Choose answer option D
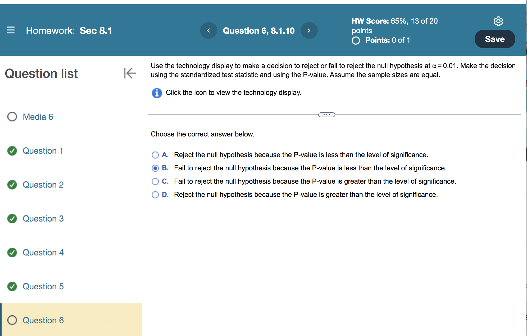The height and width of the screenshot is (336, 527). pos(155,194)
